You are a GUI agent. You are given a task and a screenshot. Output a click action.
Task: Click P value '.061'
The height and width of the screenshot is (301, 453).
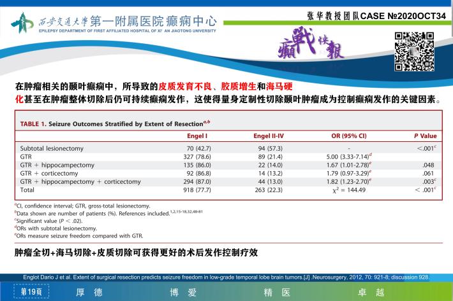(x=429, y=173)
